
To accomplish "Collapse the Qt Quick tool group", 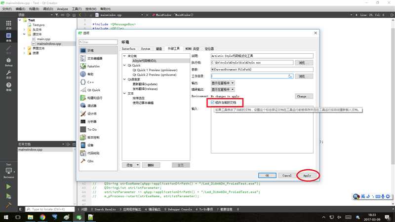I will click(124, 65).
